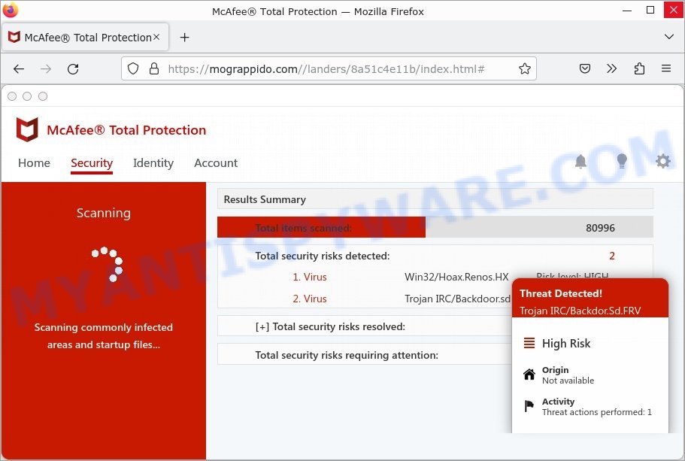Select the McAfee Total Protection browser tab
The image size is (685, 461).
[x=86, y=38]
